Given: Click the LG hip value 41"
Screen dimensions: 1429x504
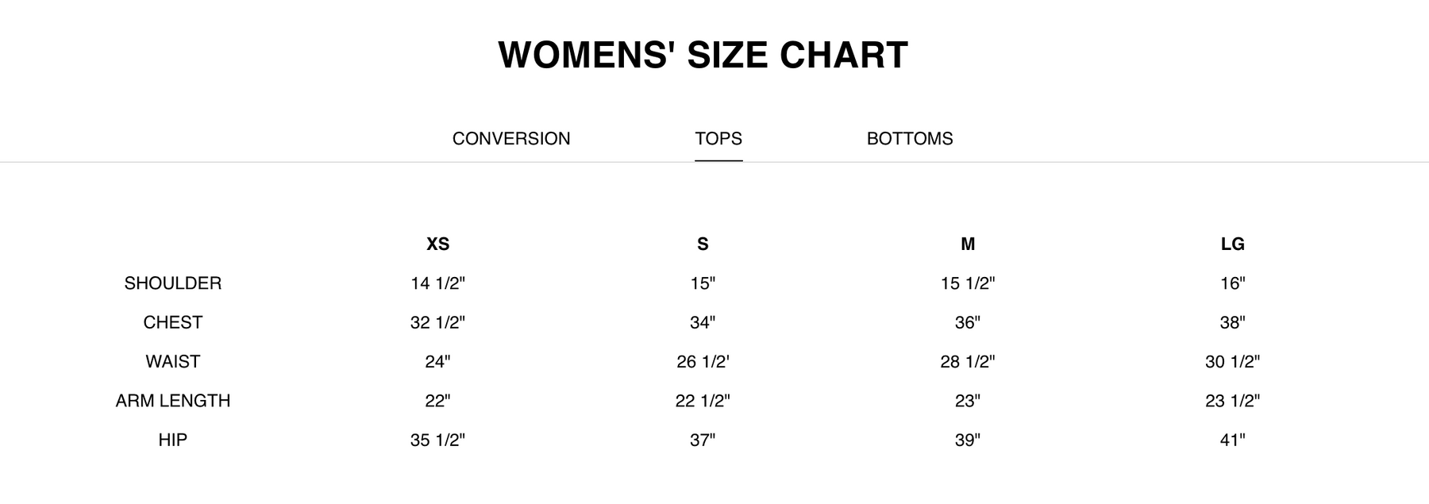Looking at the screenshot, I should 1232,440.
